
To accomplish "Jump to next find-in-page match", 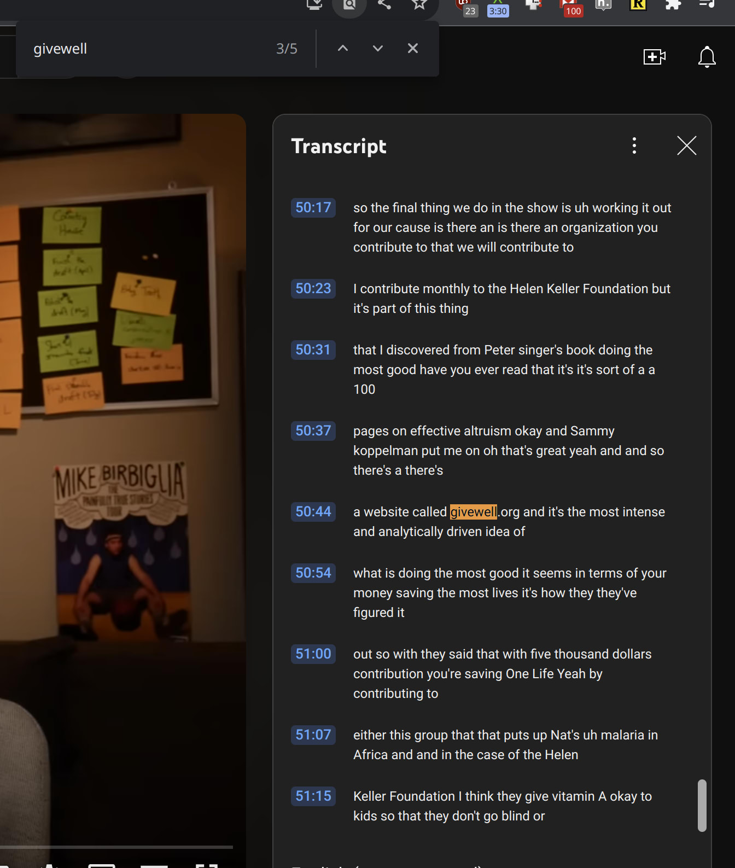I will 377,49.
